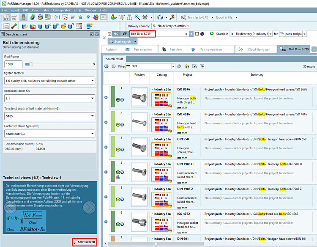Clear the search field with x
The height and width of the screenshot is (247, 317).
pos(186,34)
